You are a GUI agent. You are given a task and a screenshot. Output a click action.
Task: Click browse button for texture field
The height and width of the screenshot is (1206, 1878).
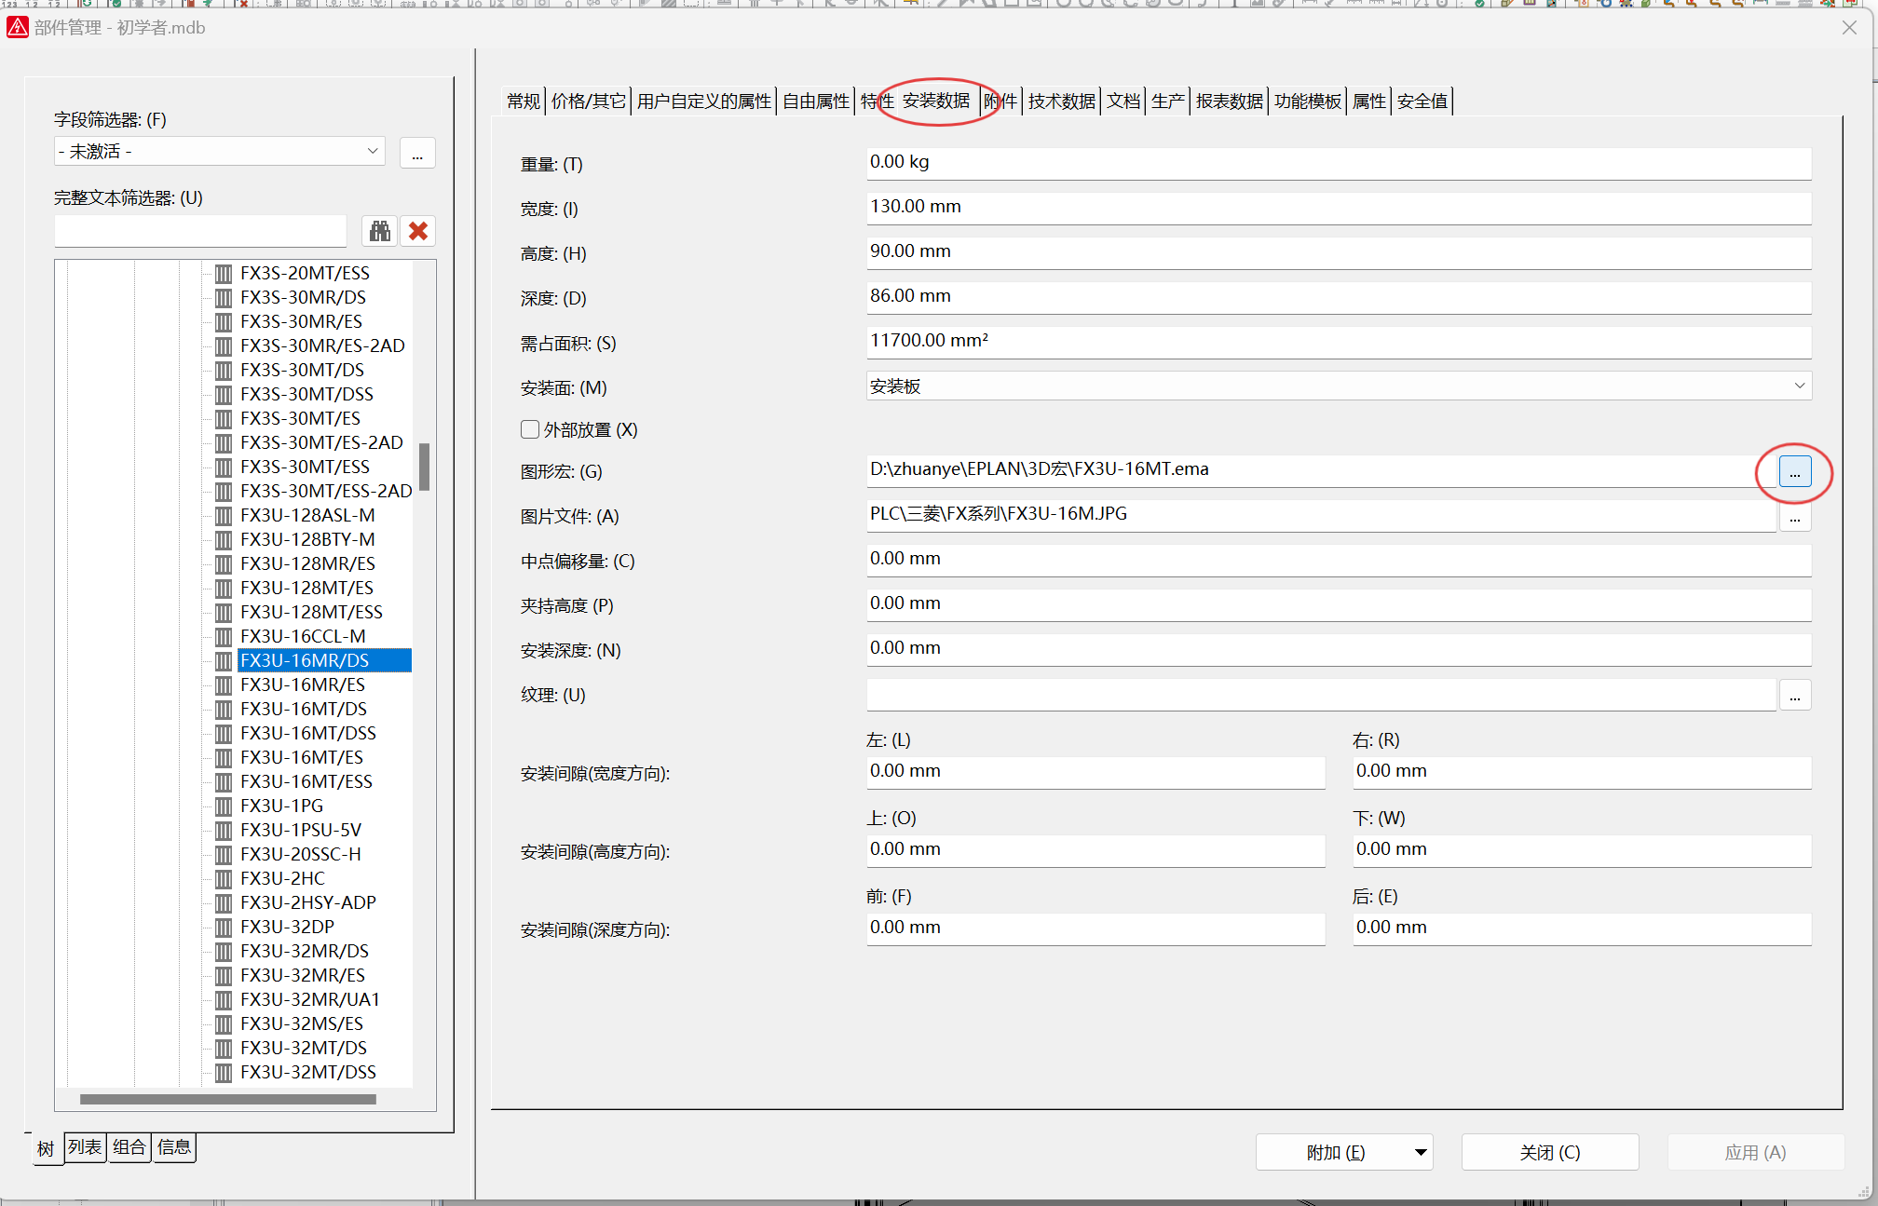tap(1794, 696)
